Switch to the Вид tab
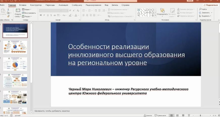The width and height of the screenshot is (220, 117). point(106,5)
